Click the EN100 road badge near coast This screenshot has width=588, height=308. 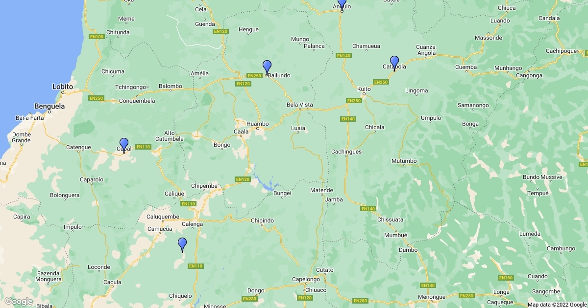click(97, 37)
